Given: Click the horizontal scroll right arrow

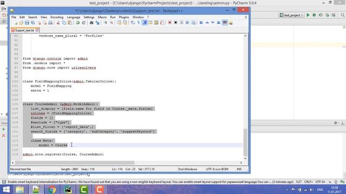Looking at the screenshot, I should click(241, 163).
